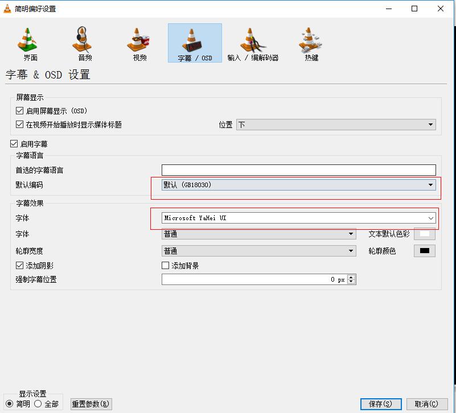Open the 音频 (Audio) settings icon

(85, 43)
